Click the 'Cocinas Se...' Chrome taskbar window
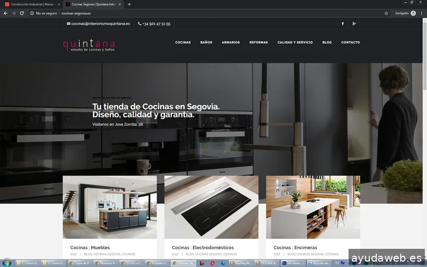 (184, 263)
